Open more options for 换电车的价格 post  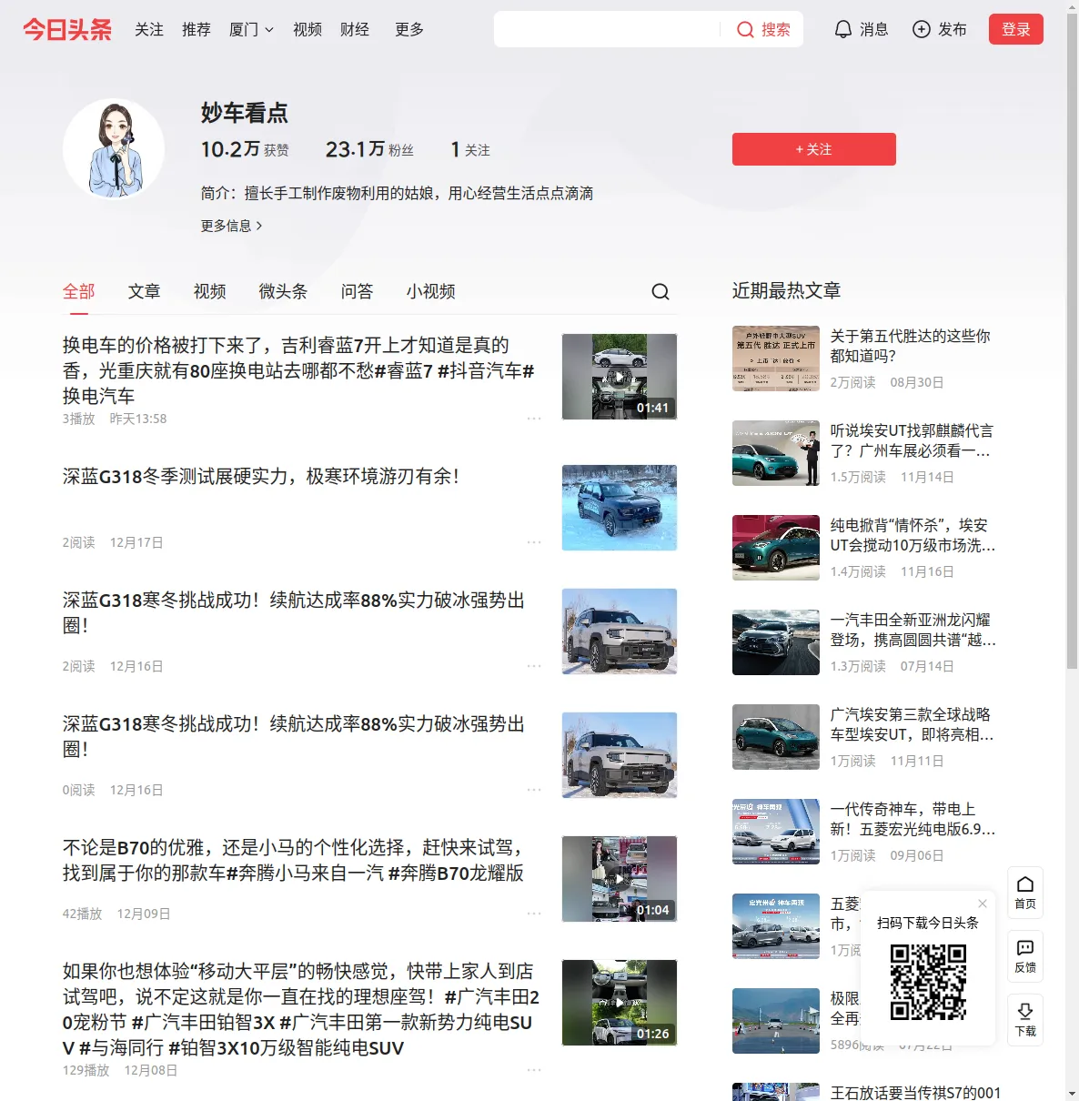point(534,419)
